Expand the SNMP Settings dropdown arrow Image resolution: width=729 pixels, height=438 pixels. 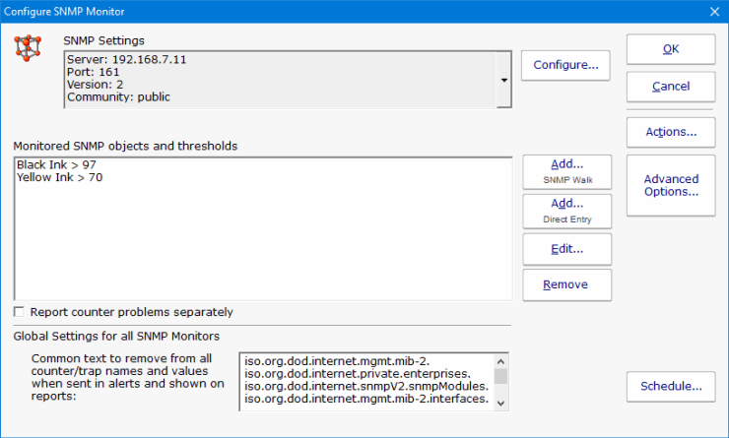coord(504,80)
